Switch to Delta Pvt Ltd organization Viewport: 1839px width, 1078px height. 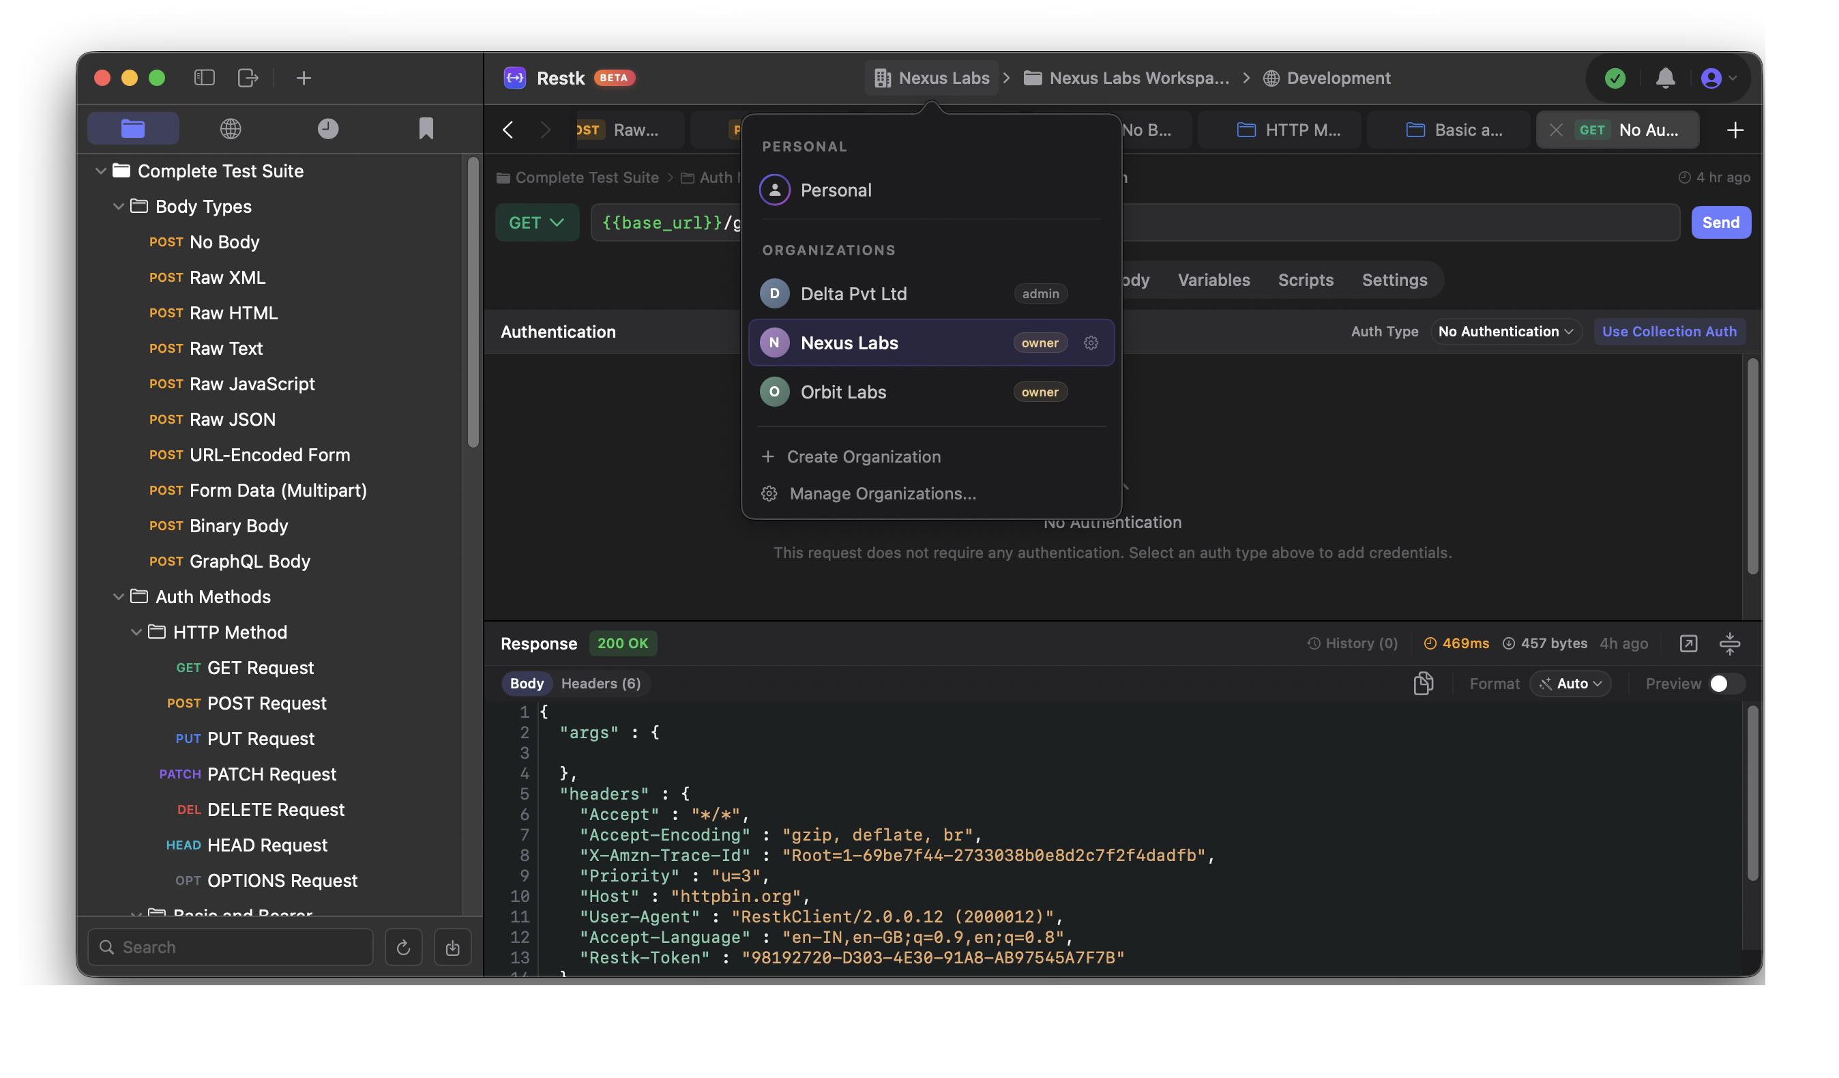930,293
